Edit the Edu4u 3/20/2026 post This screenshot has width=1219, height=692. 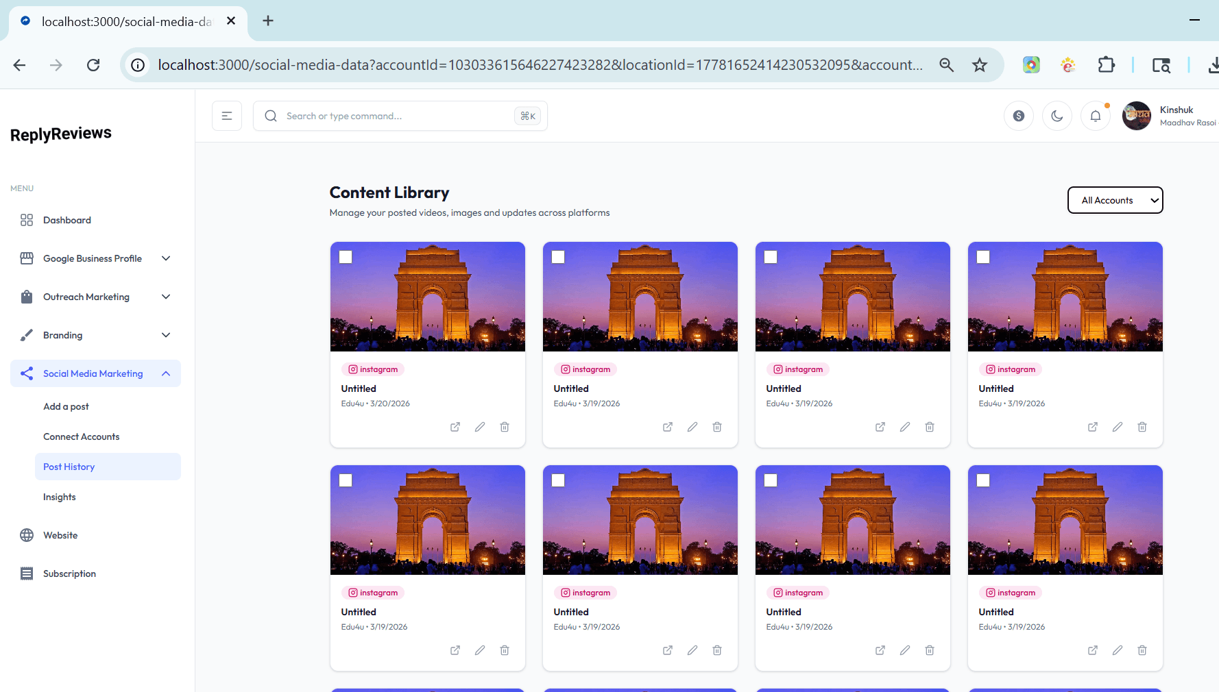point(480,427)
